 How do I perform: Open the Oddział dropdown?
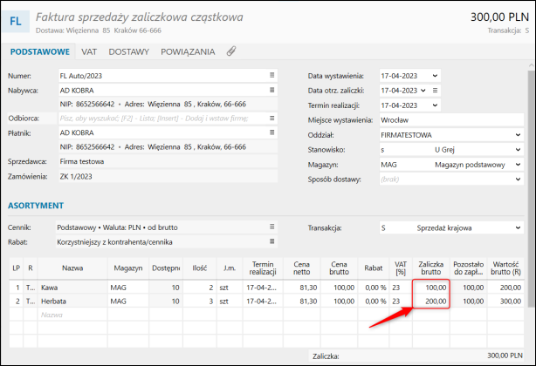point(518,135)
